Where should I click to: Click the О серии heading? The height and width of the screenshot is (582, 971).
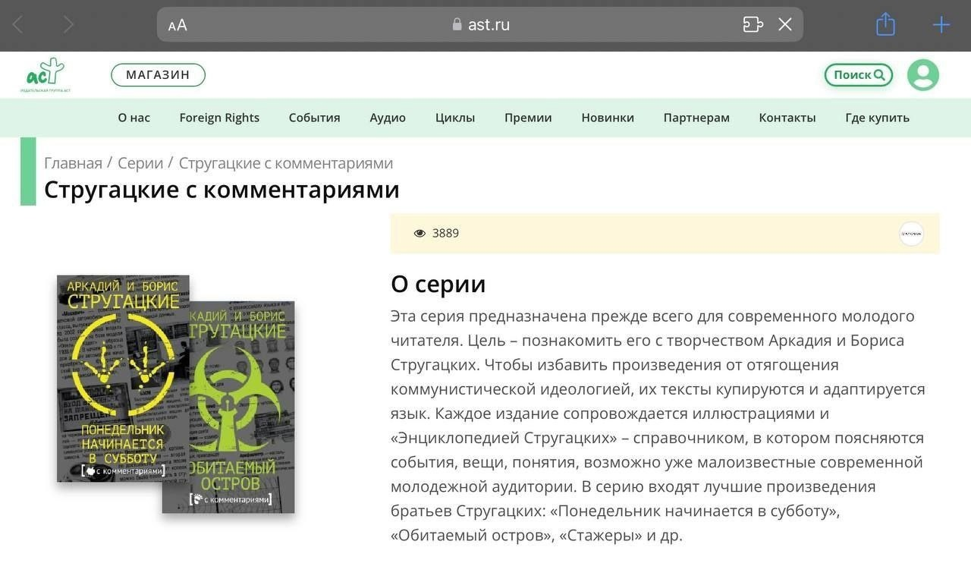tap(438, 284)
